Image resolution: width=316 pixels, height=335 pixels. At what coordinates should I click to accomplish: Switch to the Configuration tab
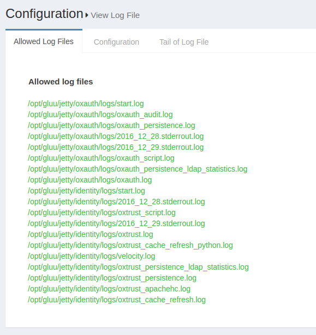coord(116,42)
